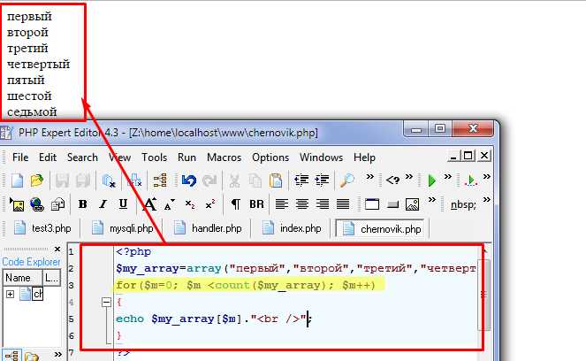Apply bold tag with B icon
The height and width of the screenshot is (361, 586).
(x=83, y=204)
